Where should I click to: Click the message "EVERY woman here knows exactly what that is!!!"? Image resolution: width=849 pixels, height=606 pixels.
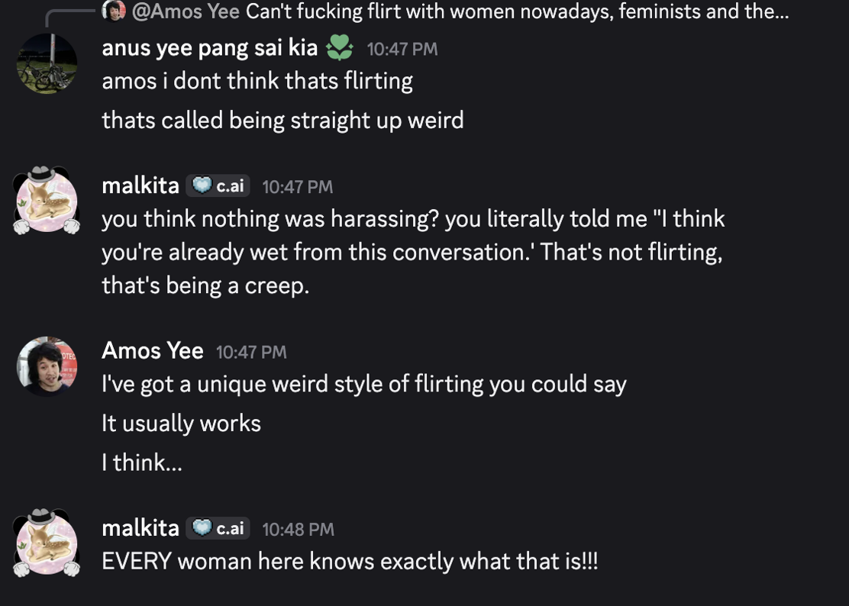coord(350,562)
